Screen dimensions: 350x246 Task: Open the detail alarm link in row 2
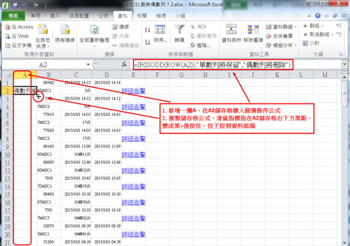coord(134,91)
